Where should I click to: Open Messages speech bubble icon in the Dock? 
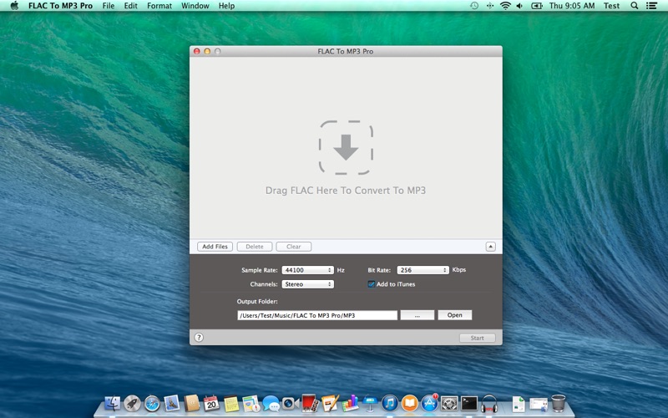click(271, 404)
